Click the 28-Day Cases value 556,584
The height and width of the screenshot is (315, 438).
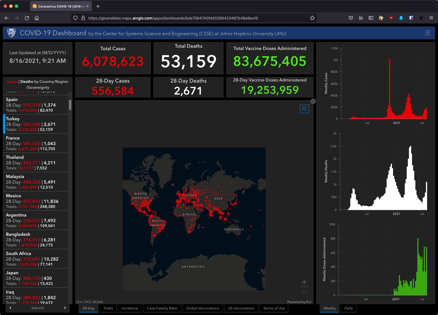pyautogui.click(x=113, y=91)
